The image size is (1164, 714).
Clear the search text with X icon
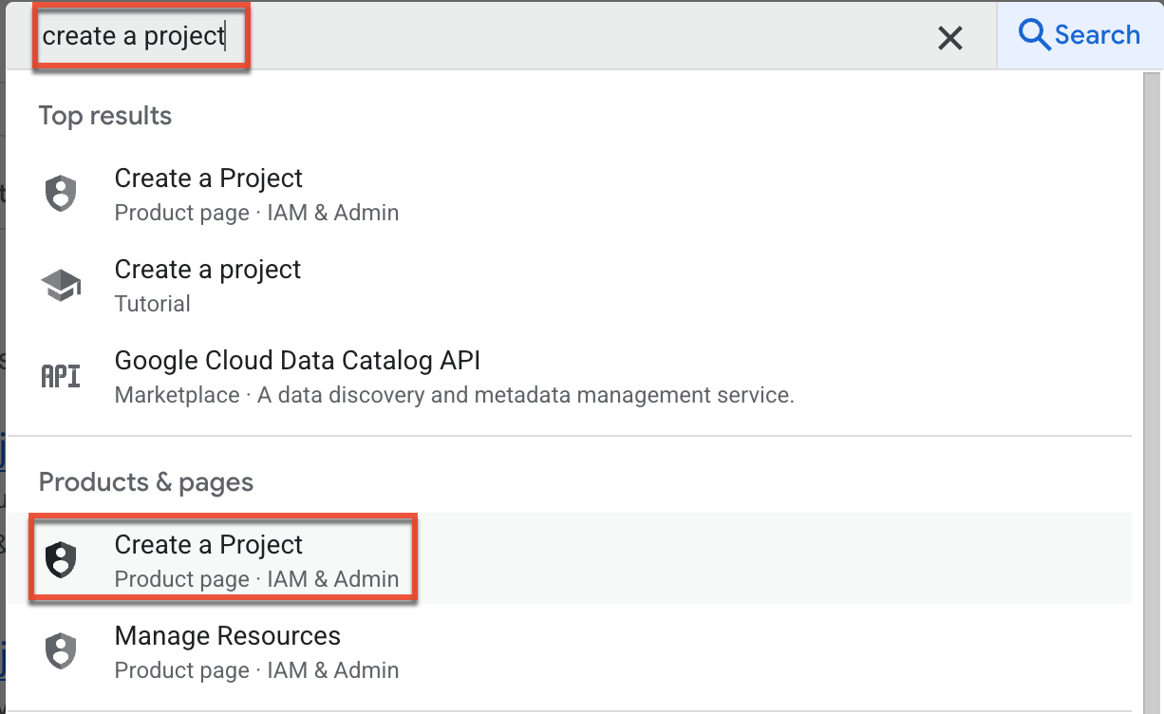click(x=949, y=38)
